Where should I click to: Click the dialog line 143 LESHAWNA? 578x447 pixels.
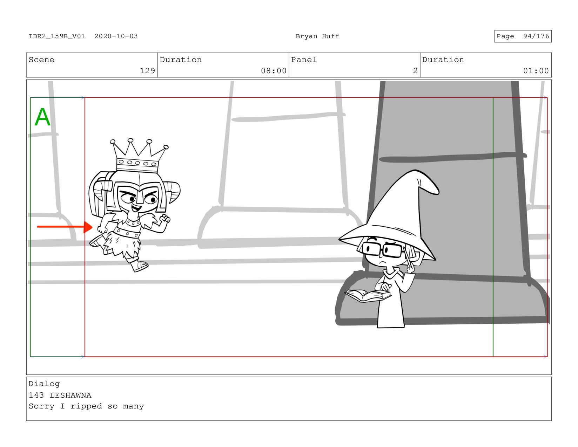(60, 395)
